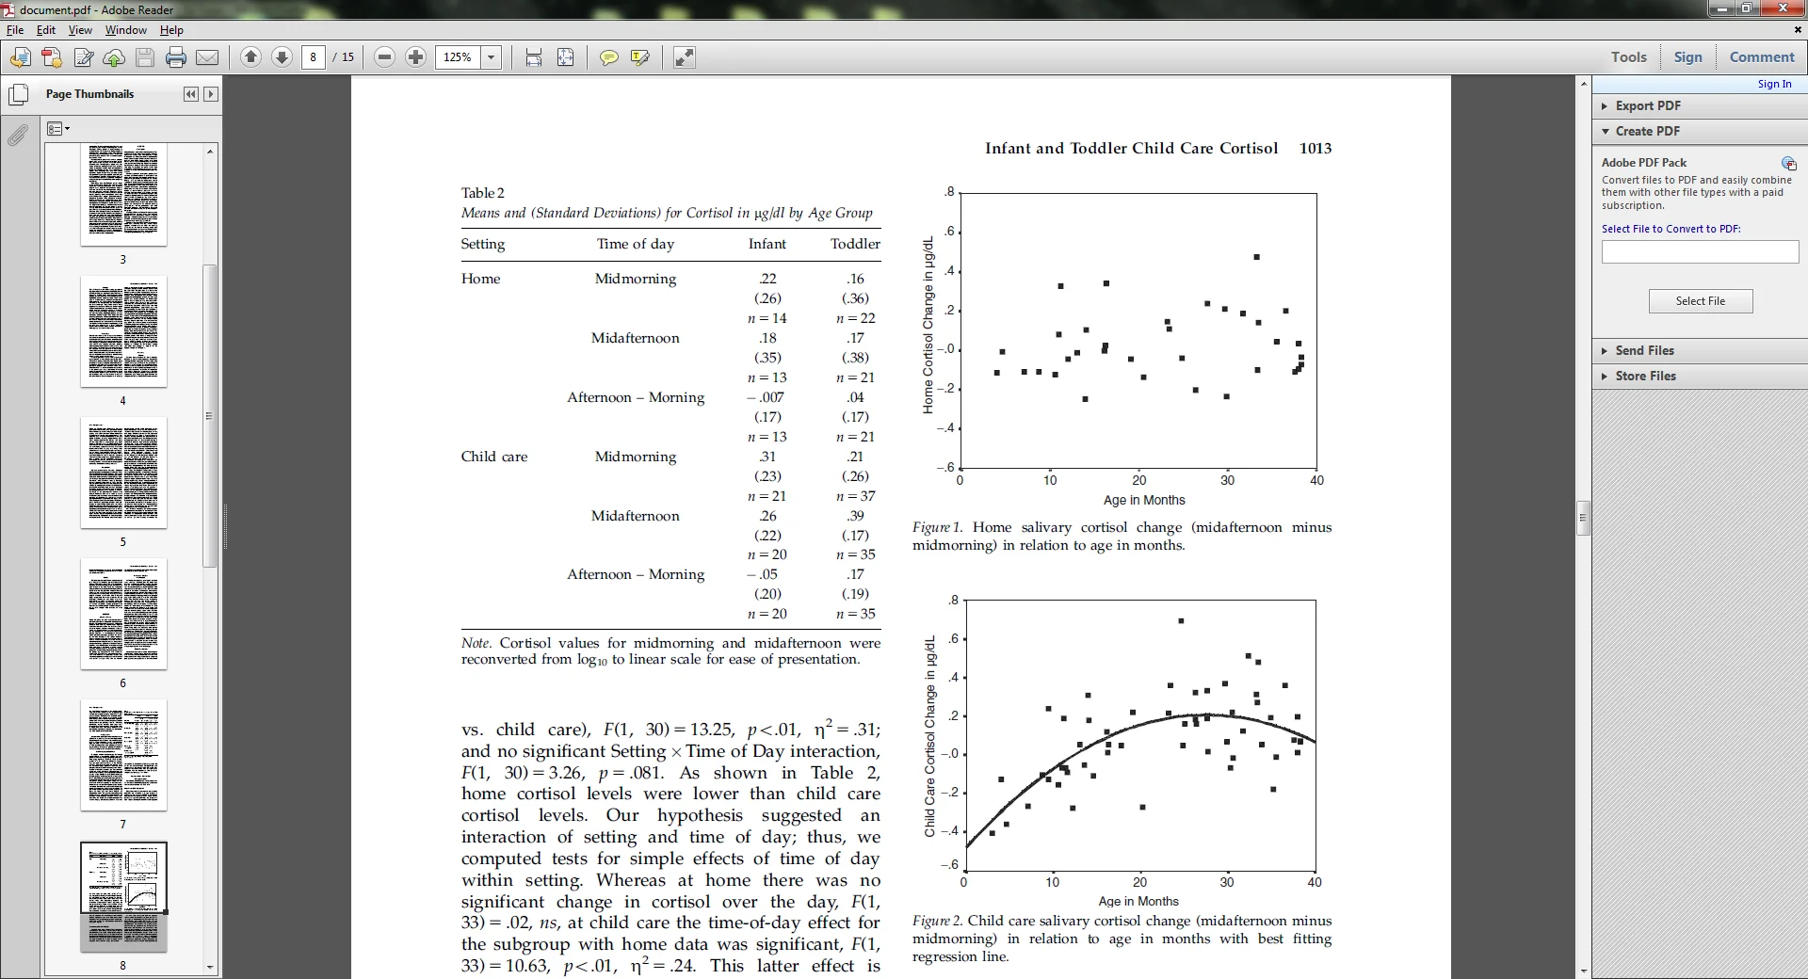The image size is (1808, 979).
Task: Open thumbnails panel options dropdown
Action: (58, 128)
